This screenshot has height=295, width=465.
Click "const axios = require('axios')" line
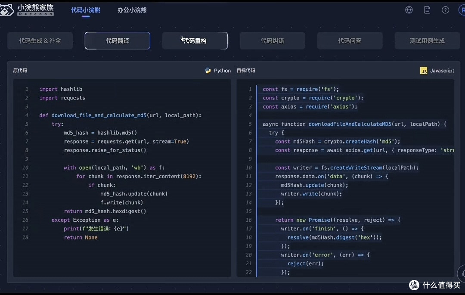click(310, 106)
